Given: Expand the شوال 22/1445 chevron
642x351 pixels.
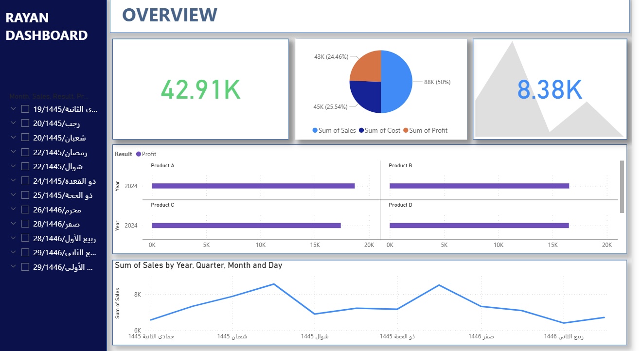Looking at the screenshot, I should click(13, 166).
